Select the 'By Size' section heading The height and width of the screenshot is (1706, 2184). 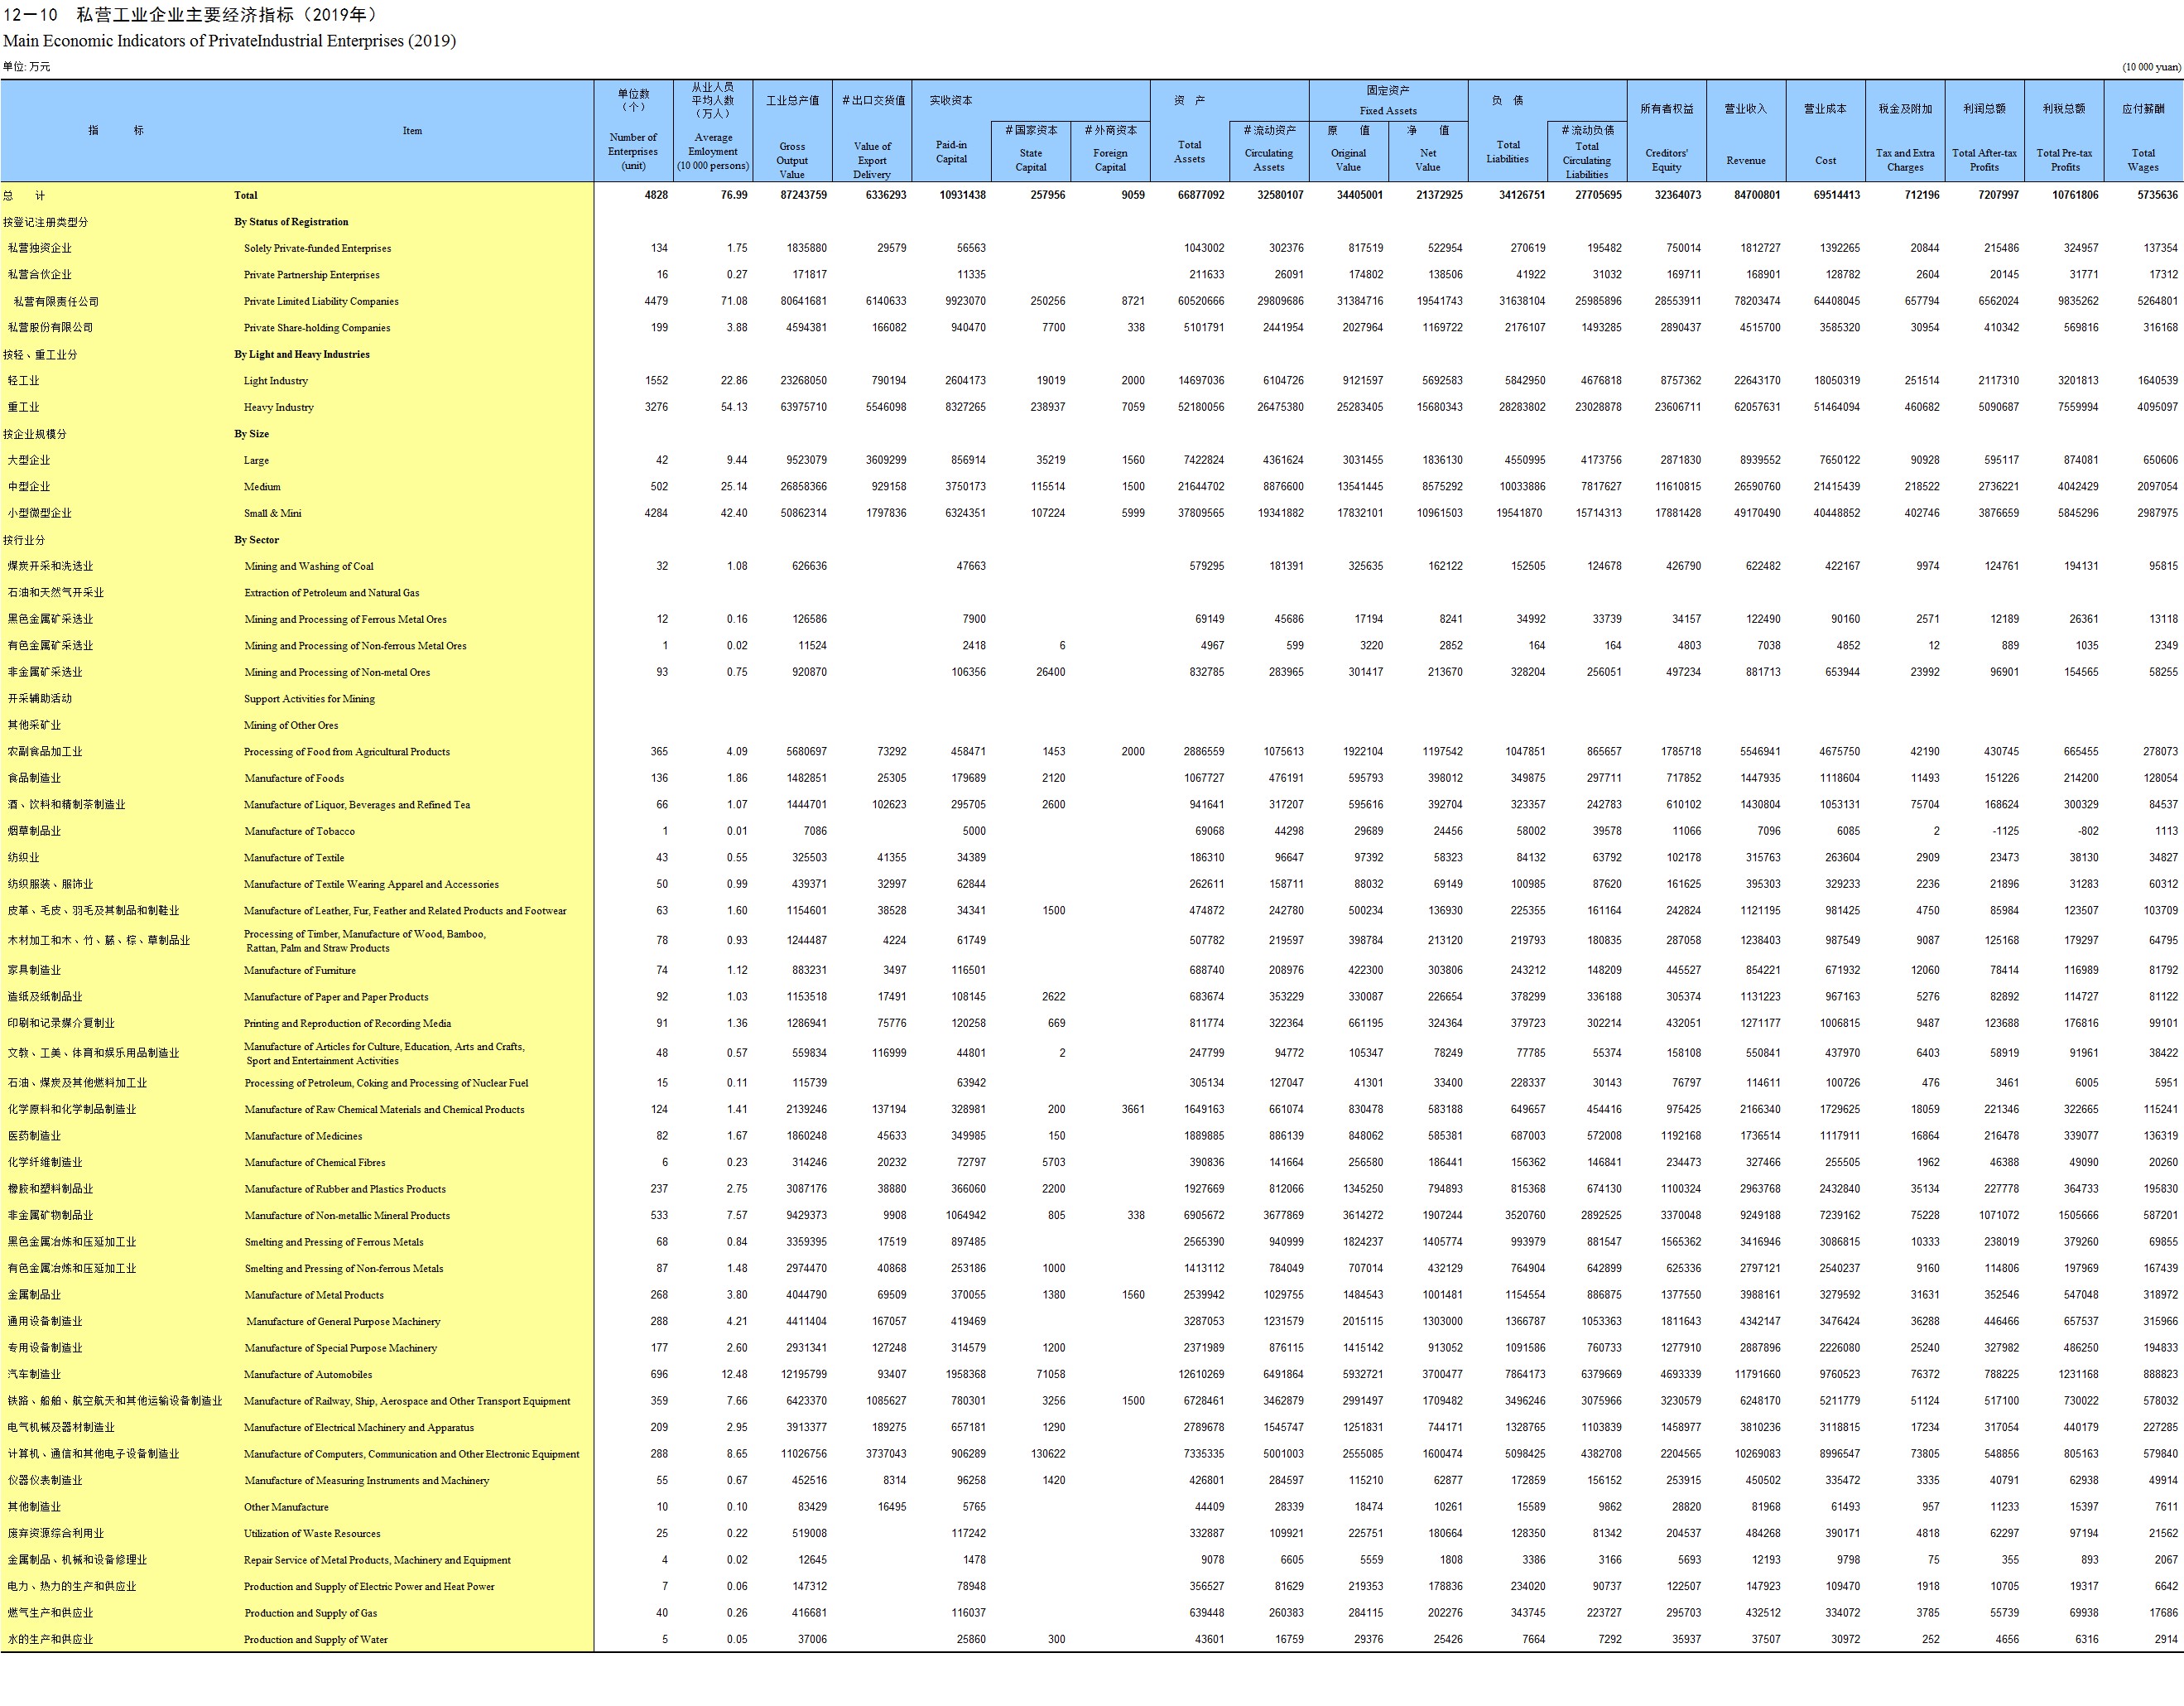coord(252,434)
